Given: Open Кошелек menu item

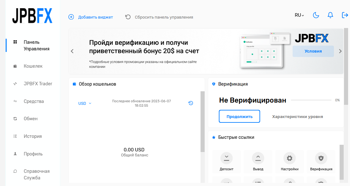Looking at the screenshot, I should pos(33,66).
